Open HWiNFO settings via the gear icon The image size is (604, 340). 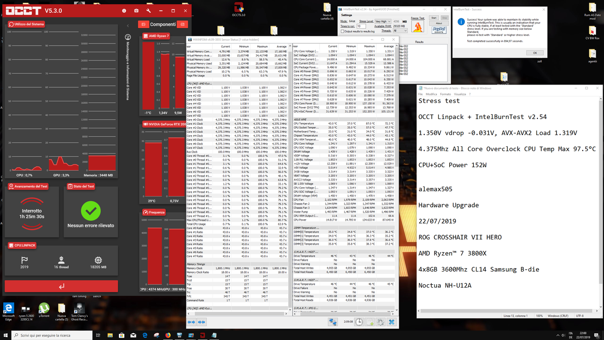tap(381, 322)
